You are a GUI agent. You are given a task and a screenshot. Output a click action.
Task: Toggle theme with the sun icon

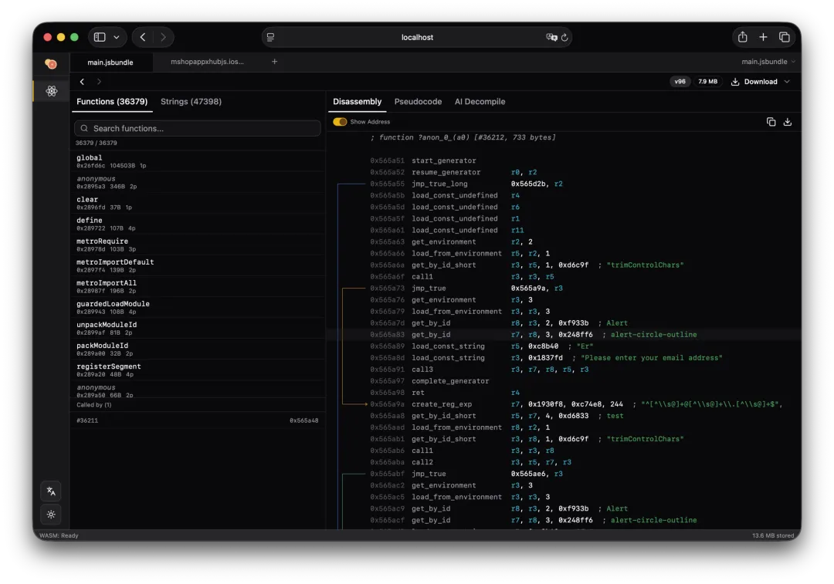click(x=51, y=515)
